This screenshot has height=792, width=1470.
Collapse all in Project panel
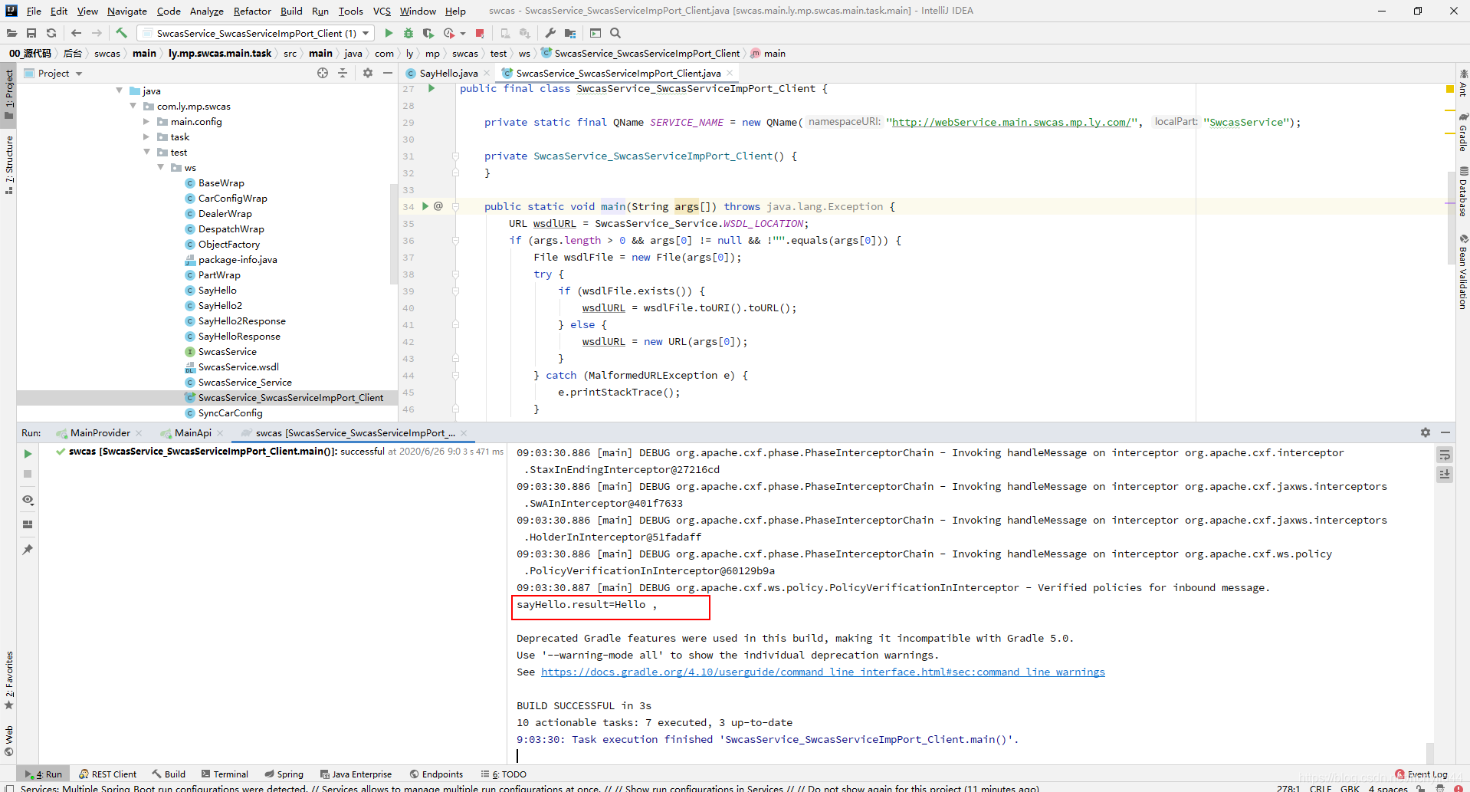click(x=343, y=73)
